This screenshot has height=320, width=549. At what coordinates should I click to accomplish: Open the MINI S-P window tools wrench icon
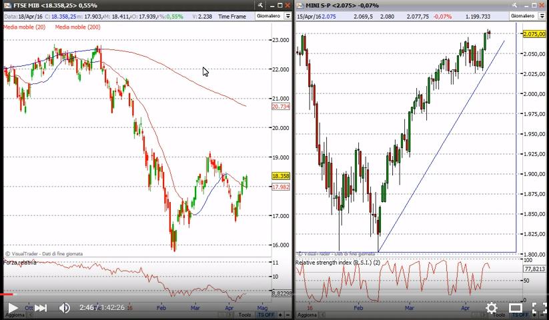tap(514, 5)
